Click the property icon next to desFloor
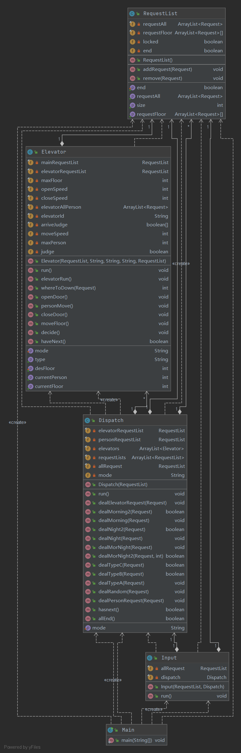241x753 pixels. 30,368
